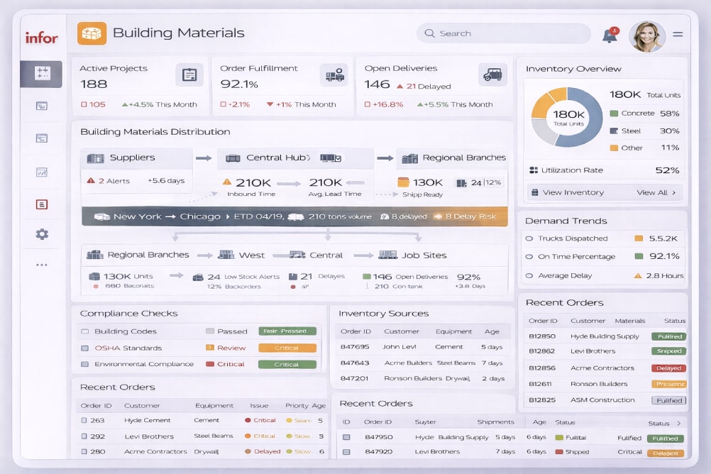Click the View Inventory link
711x474 pixels.
point(572,192)
